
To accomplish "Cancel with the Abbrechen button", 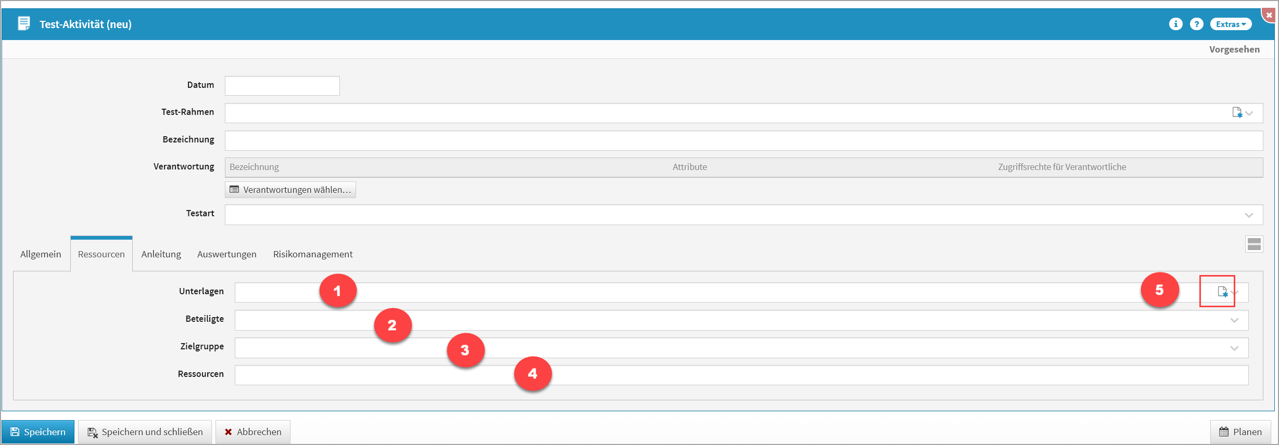I will 253,432.
